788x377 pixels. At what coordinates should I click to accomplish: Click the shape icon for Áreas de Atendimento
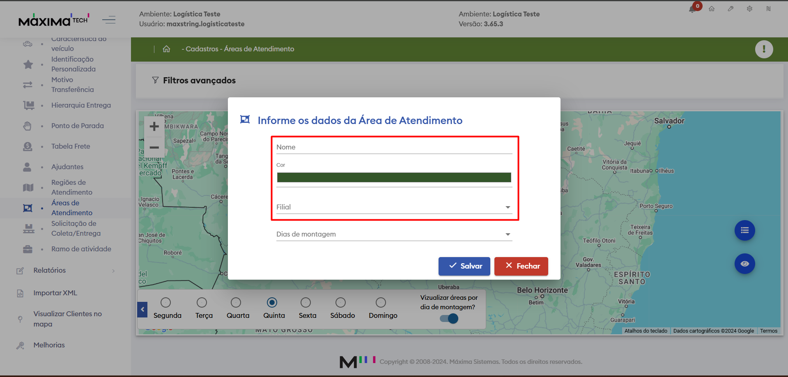[x=28, y=208]
